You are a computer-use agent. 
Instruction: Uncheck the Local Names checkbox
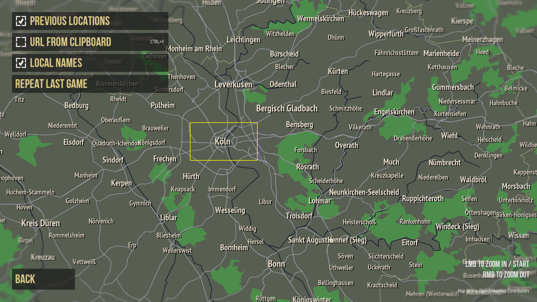(x=21, y=63)
